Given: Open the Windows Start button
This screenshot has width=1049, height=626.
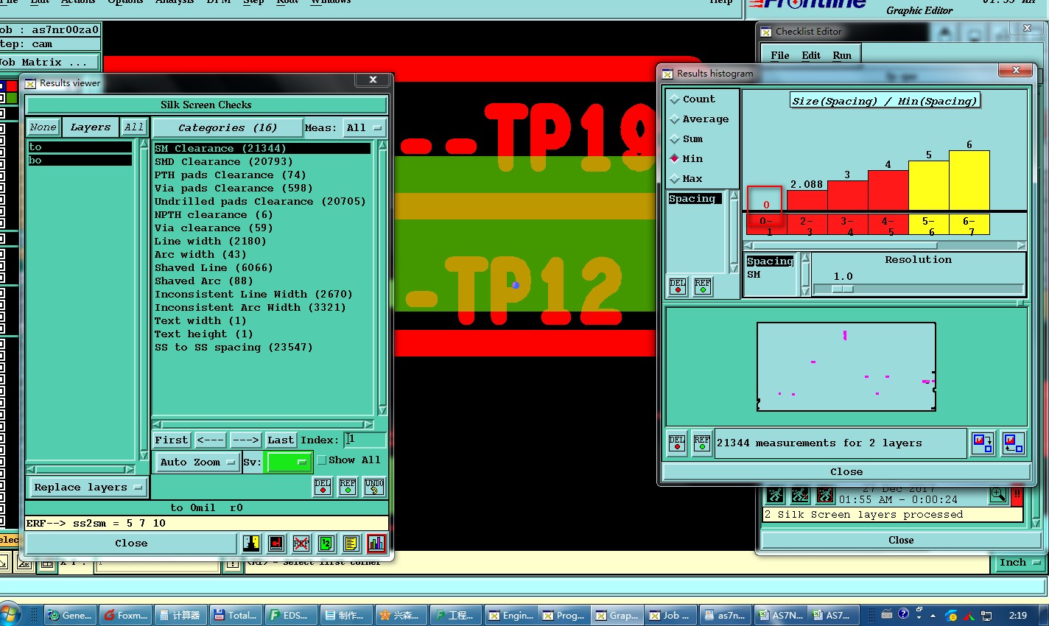Looking at the screenshot, I should [x=10, y=615].
